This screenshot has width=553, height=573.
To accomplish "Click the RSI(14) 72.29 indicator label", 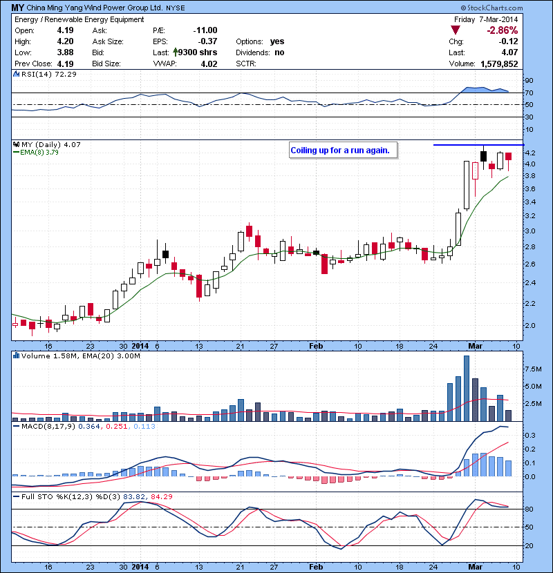I will pos(49,74).
